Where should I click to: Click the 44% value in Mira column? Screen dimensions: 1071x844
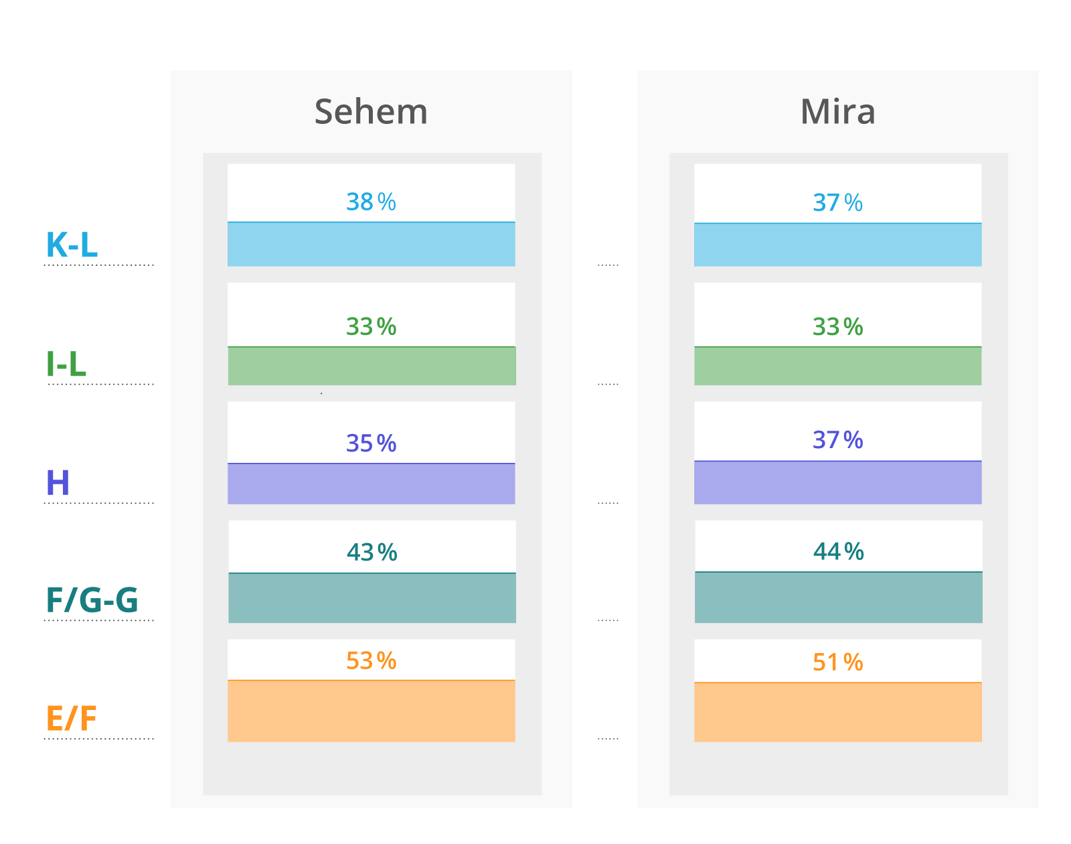click(838, 552)
